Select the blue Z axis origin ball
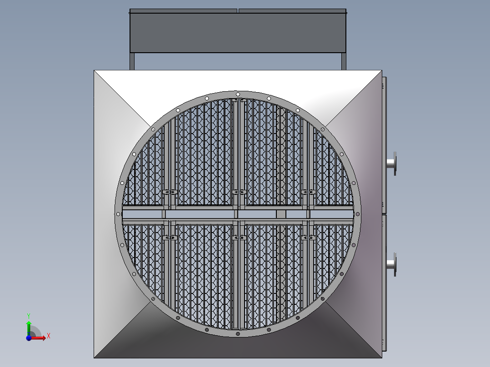The image size is (490, 367). tap(29, 337)
